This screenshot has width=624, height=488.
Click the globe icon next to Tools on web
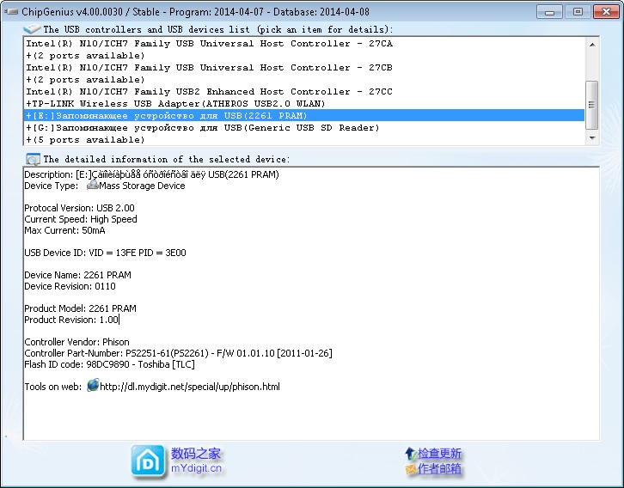(93, 386)
